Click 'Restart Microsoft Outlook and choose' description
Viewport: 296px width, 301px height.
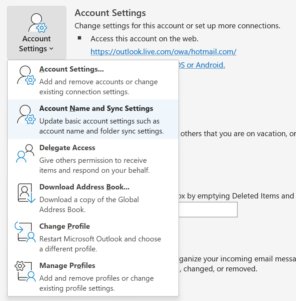click(100, 239)
